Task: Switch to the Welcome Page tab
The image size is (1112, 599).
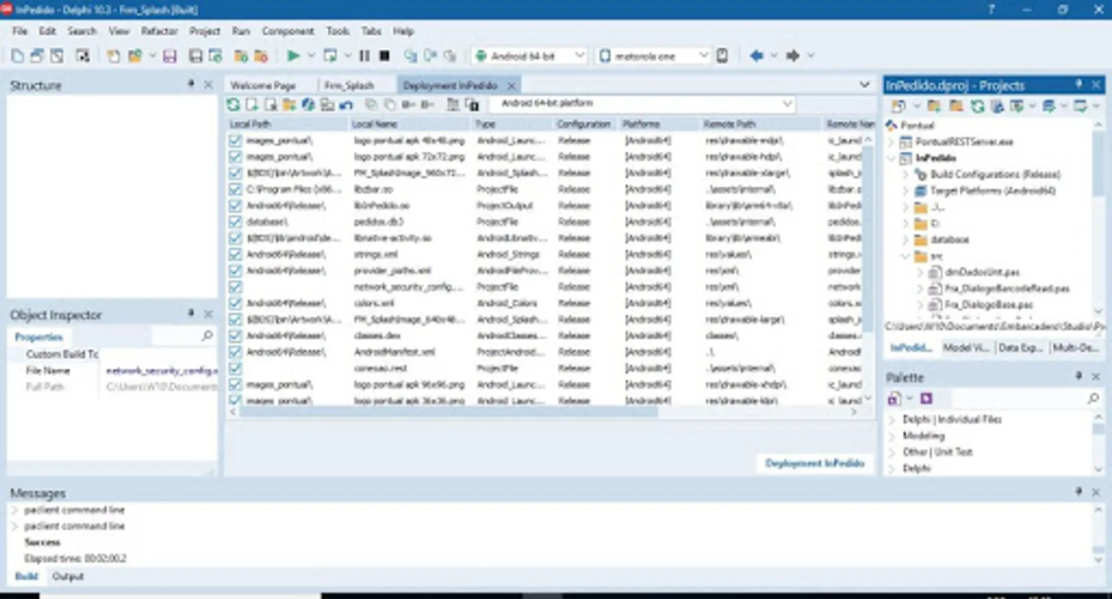Action: point(263,85)
